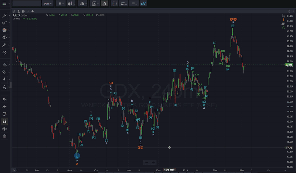Viewport: 296px width, 173px height.
Task: Click the orange ((II)) wave label
Action: tap(140, 147)
